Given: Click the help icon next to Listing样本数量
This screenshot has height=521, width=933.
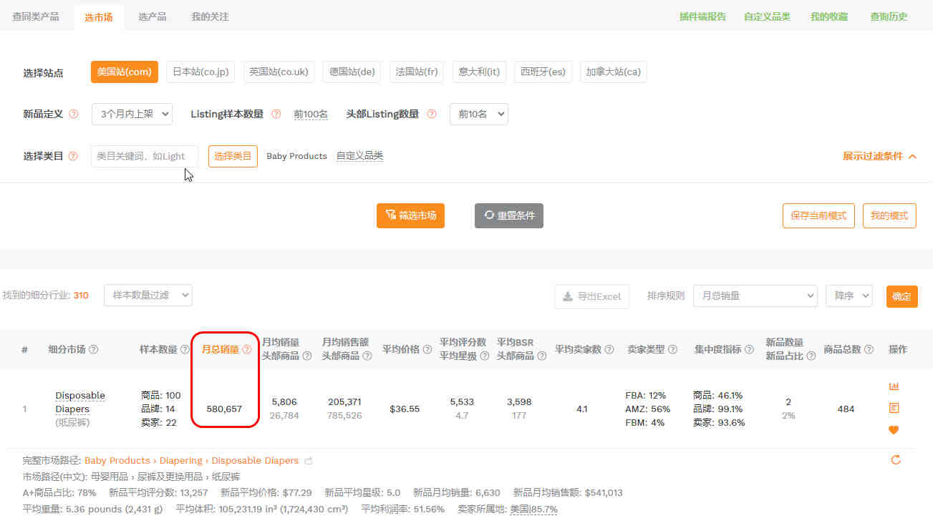Looking at the screenshot, I should pos(276,114).
